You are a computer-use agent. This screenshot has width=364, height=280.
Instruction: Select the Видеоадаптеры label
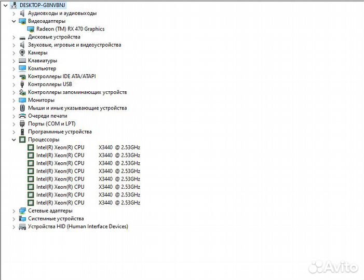tap(47, 21)
